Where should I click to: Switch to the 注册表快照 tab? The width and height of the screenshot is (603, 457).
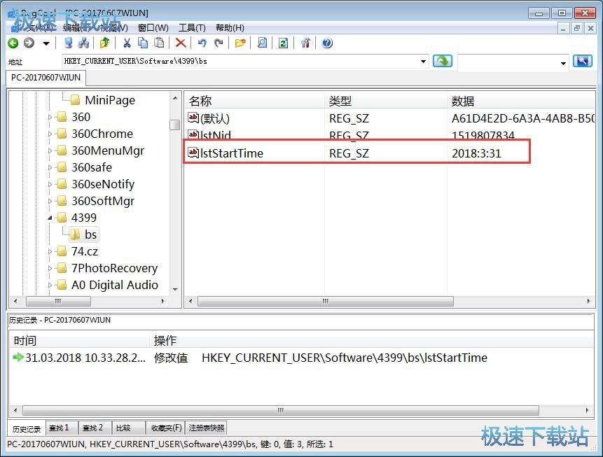[x=206, y=428]
